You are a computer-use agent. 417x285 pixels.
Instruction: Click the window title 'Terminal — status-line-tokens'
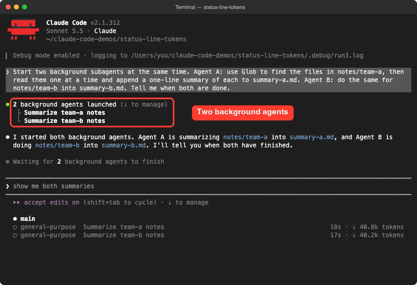[210, 7]
